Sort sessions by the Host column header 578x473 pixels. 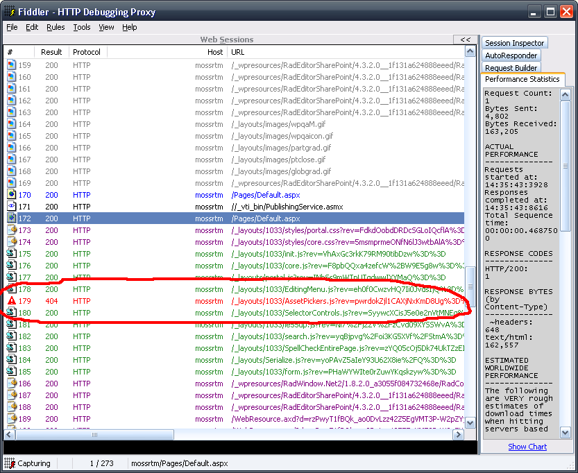tap(167, 52)
